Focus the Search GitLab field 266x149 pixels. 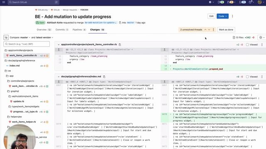(33, 2)
